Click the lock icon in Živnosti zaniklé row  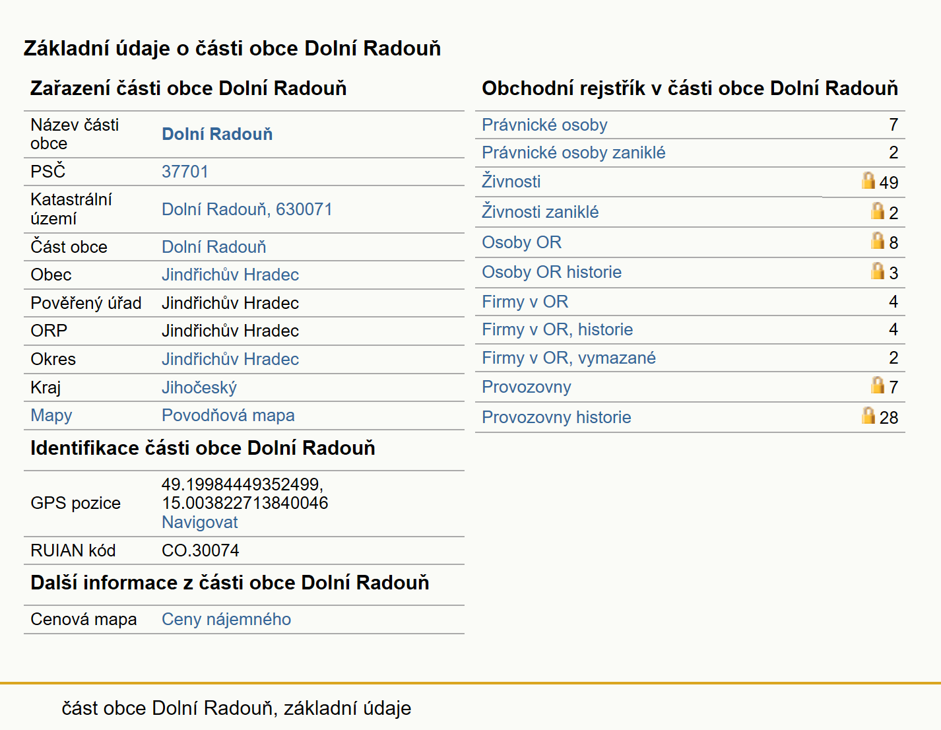pyautogui.click(x=878, y=211)
